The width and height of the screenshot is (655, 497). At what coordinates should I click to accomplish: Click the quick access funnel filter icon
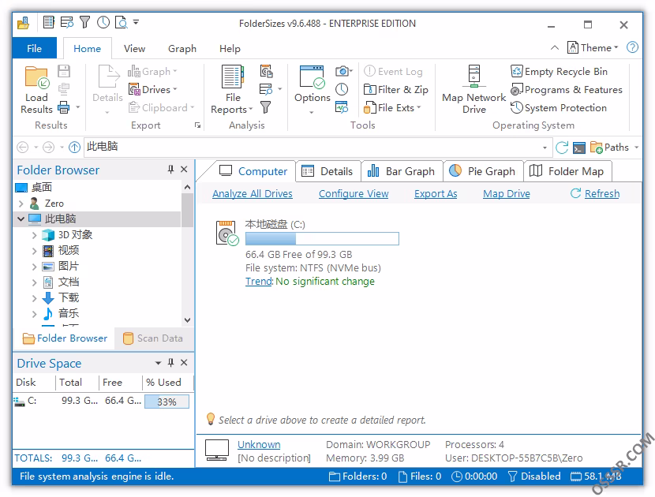click(x=84, y=22)
